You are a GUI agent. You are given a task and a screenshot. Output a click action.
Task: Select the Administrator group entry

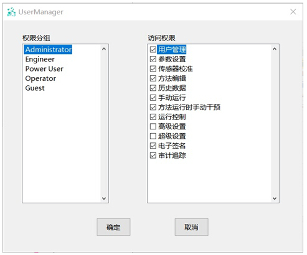[x=48, y=50]
